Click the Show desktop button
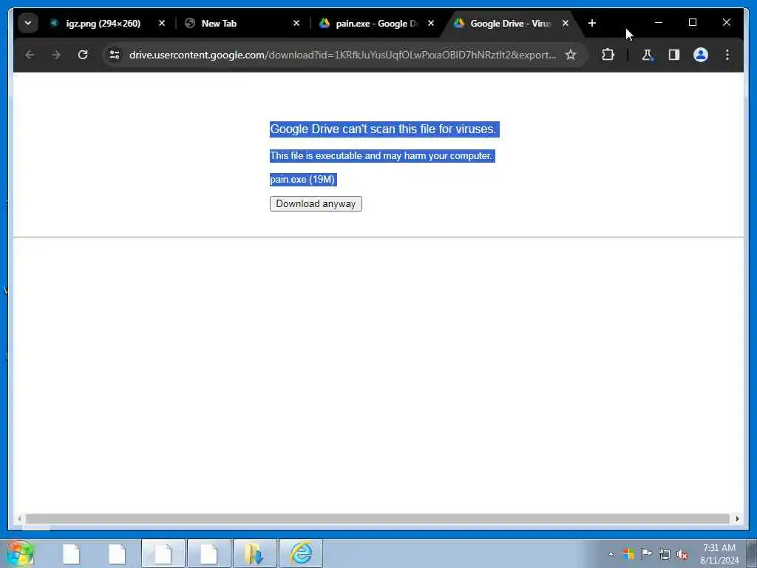 [751, 553]
